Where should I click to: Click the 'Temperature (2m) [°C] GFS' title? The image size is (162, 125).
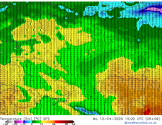pyautogui.click(x=25, y=119)
